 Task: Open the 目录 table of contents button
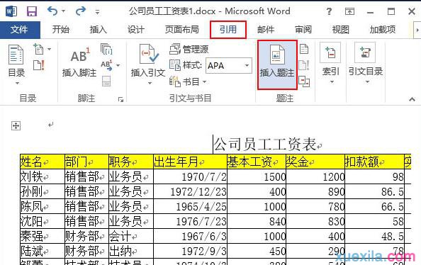click(16, 64)
